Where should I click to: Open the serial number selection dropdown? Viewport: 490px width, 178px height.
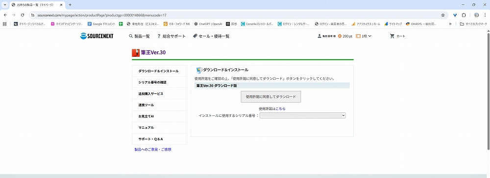point(303,115)
